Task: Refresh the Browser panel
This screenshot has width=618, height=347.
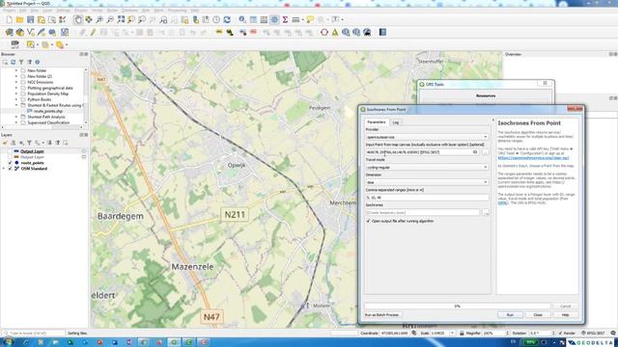Action: point(13,62)
